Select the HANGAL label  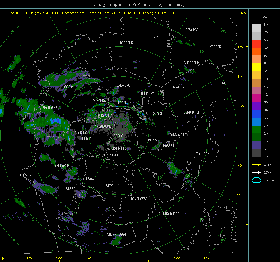click(88, 179)
